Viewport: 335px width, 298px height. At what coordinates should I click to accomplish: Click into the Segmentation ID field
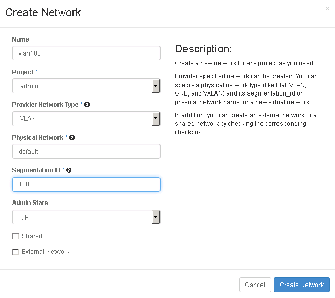pyautogui.click(x=86, y=184)
